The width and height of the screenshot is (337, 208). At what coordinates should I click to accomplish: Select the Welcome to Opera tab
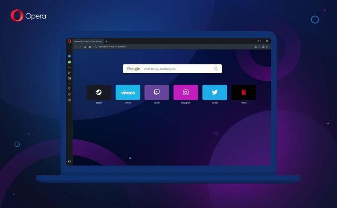coord(88,41)
